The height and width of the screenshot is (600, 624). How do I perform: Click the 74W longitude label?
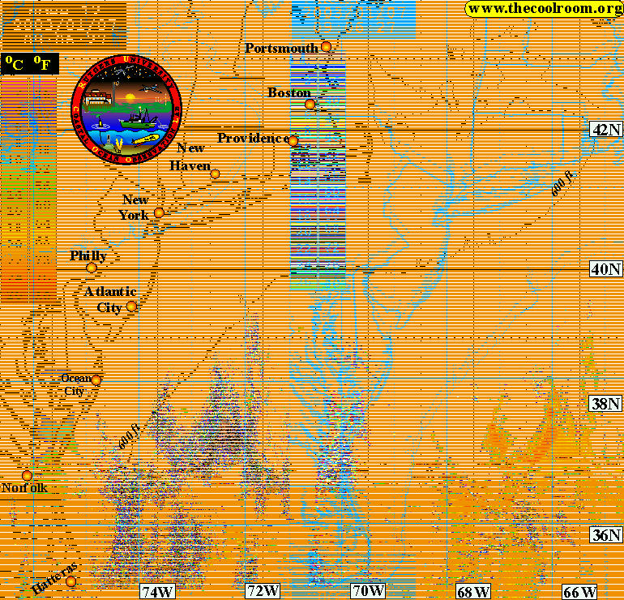click(x=158, y=592)
